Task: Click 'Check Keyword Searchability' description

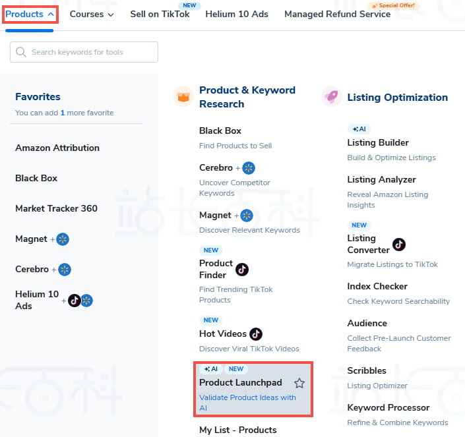Action: [x=398, y=301]
